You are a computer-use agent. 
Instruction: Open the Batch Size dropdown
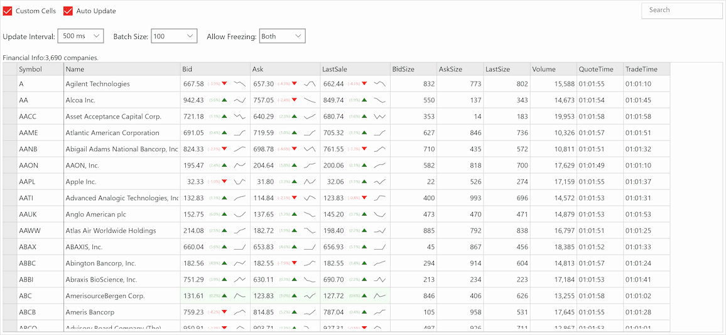click(x=174, y=36)
